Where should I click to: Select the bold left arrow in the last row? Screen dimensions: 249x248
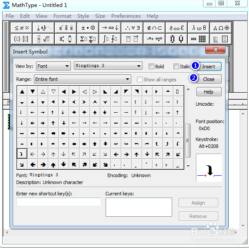coord(33,164)
